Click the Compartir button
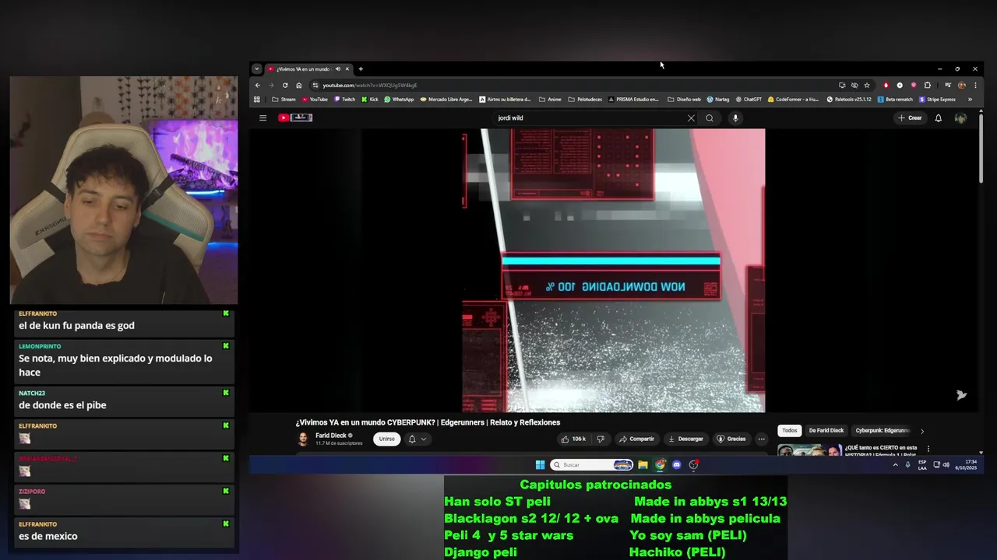Screen dimensions: 997x560 (x=636, y=439)
